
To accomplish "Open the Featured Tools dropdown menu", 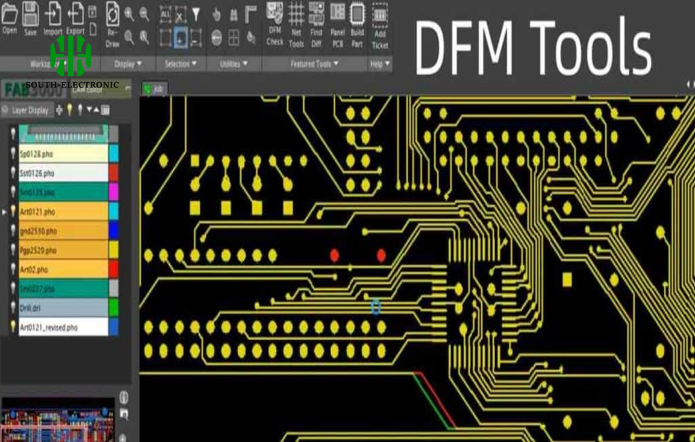I will coord(314,64).
